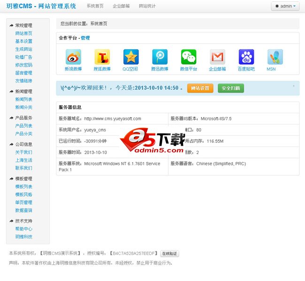Screen dimensions: 305x281
Task: Open 留言管理 in the sidebar
Action: 24,73
